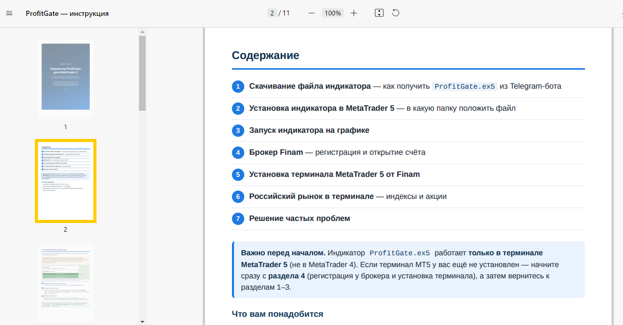This screenshot has width=623, height=325.
Task: Click the fit to page icon
Action: pyautogui.click(x=379, y=13)
